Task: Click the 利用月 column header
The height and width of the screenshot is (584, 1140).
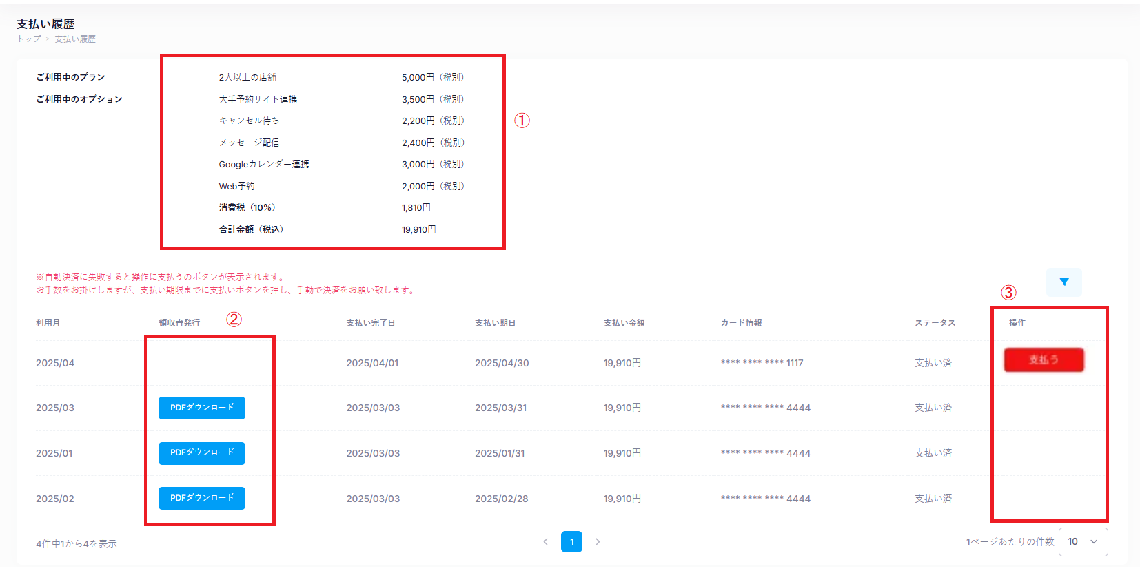Action: 48,323
